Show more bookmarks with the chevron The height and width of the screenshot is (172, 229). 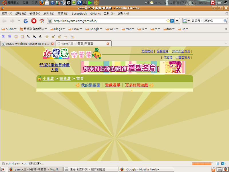(x=226, y=29)
